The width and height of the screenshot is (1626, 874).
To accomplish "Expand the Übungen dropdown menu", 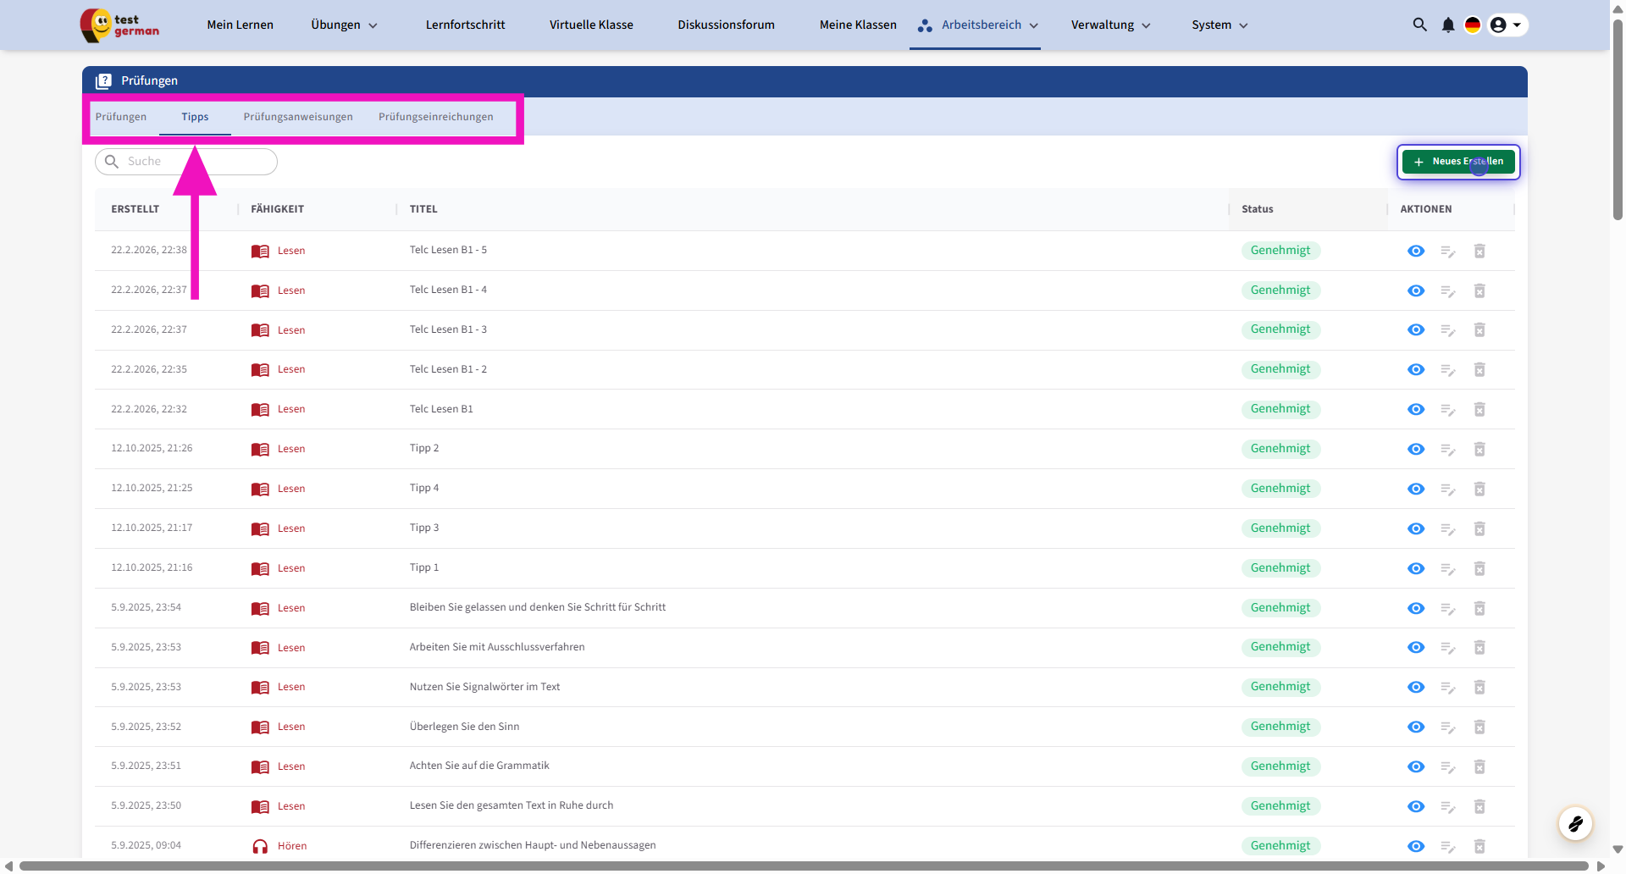I will coord(344,25).
